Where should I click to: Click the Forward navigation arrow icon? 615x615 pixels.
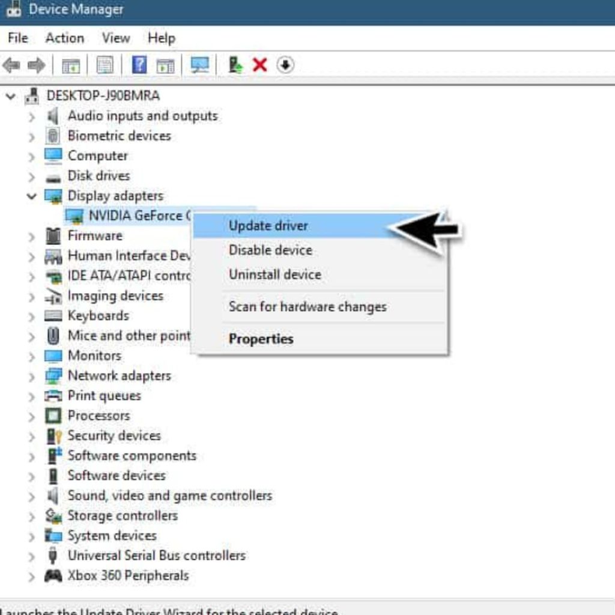tap(37, 65)
